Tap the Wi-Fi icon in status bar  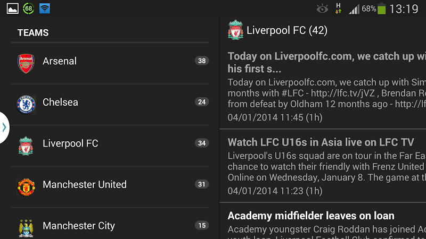click(x=45, y=8)
